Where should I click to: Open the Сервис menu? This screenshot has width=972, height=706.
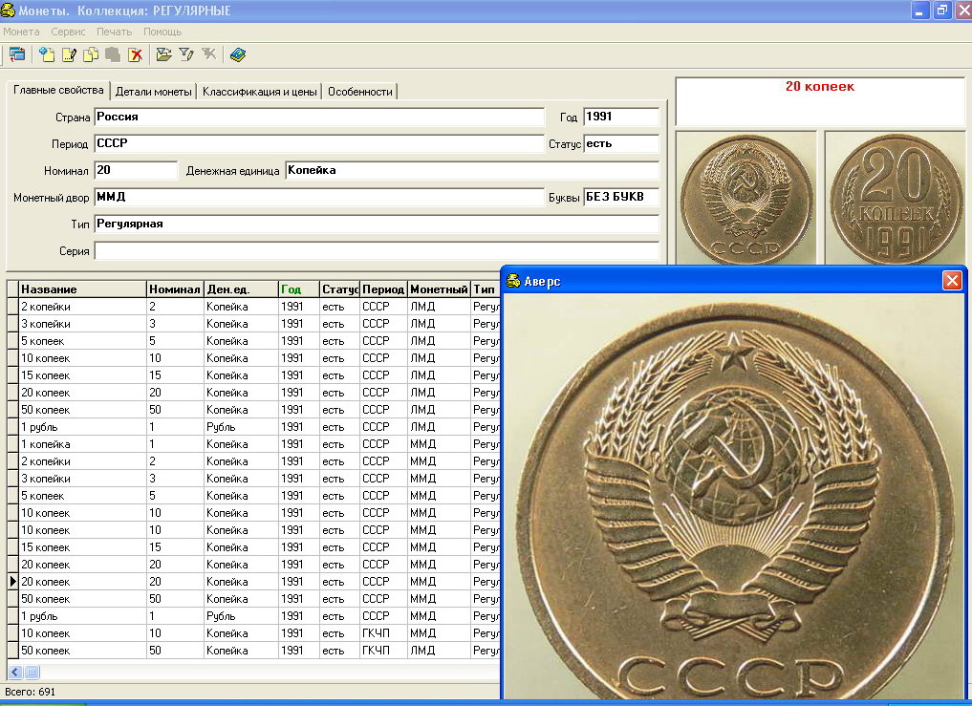coord(68,32)
